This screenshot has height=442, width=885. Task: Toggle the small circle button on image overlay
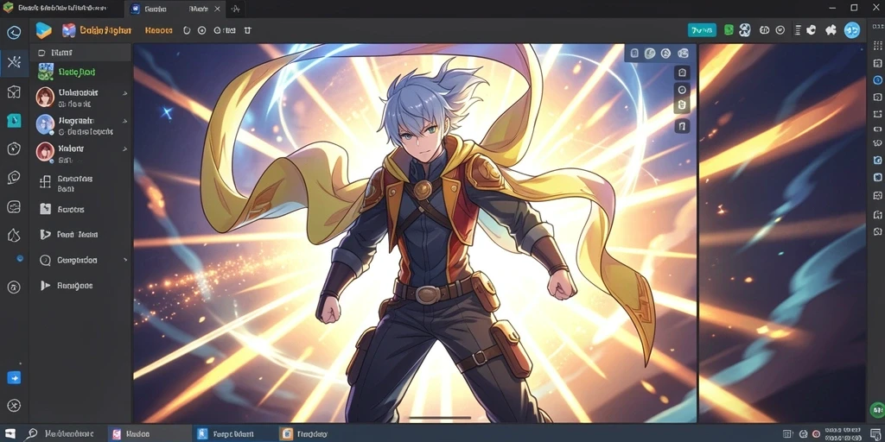point(682,90)
